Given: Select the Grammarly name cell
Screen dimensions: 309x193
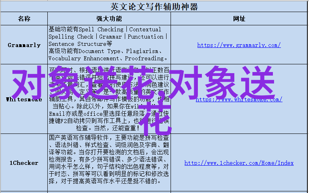Looking at the screenshot, I should pyautogui.click(x=24, y=45).
